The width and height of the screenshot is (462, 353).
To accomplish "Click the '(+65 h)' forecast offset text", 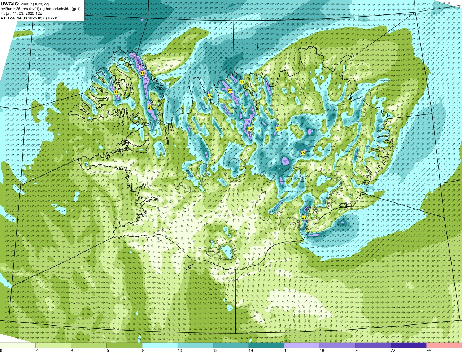I will [52, 18].
